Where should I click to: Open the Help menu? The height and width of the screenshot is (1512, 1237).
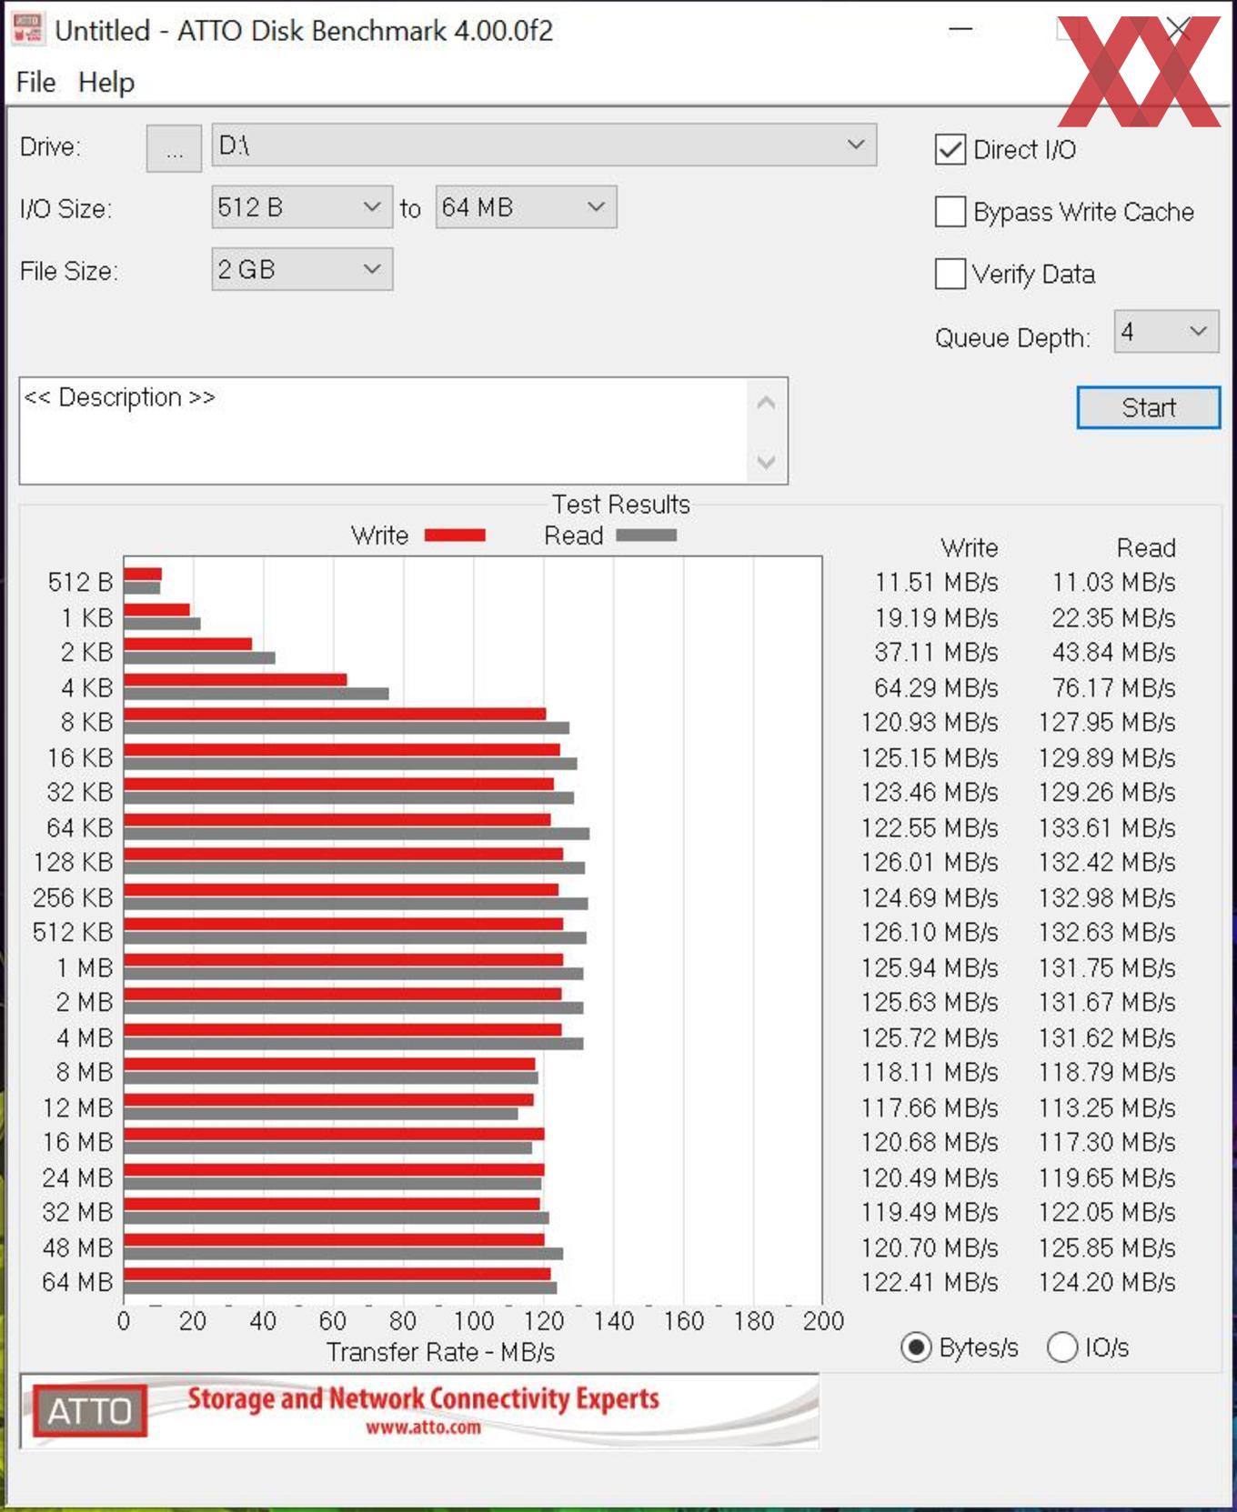[x=106, y=82]
